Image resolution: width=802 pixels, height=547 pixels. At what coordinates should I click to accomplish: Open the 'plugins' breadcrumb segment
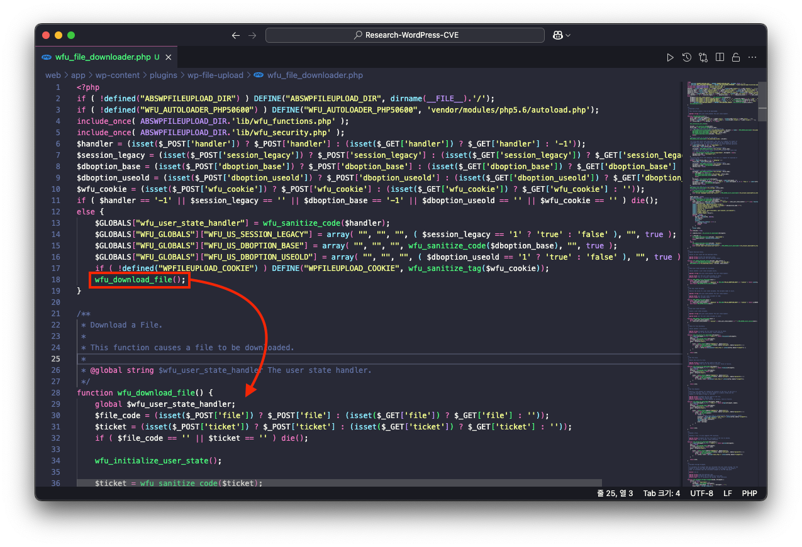coord(164,75)
